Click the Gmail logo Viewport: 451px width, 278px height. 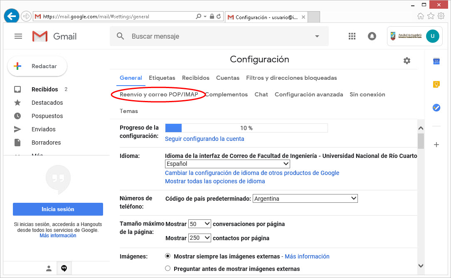(x=54, y=36)
